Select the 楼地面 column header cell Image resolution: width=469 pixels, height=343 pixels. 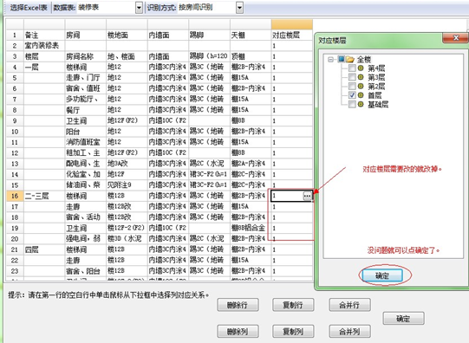(127, 36)
